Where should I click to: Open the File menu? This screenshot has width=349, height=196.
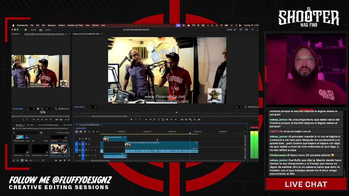tap(32, 25)
